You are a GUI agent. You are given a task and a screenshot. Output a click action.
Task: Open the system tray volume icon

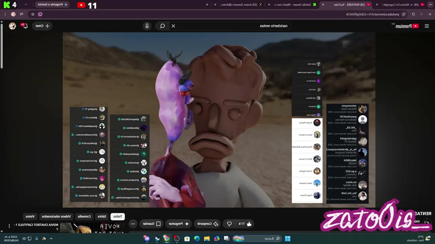(24, 239)
